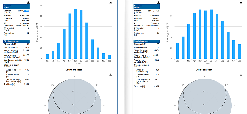This screenshot has height=114, width=247.
Task: Click the azimuth angle value -179
Action: (x=27, y=47)
